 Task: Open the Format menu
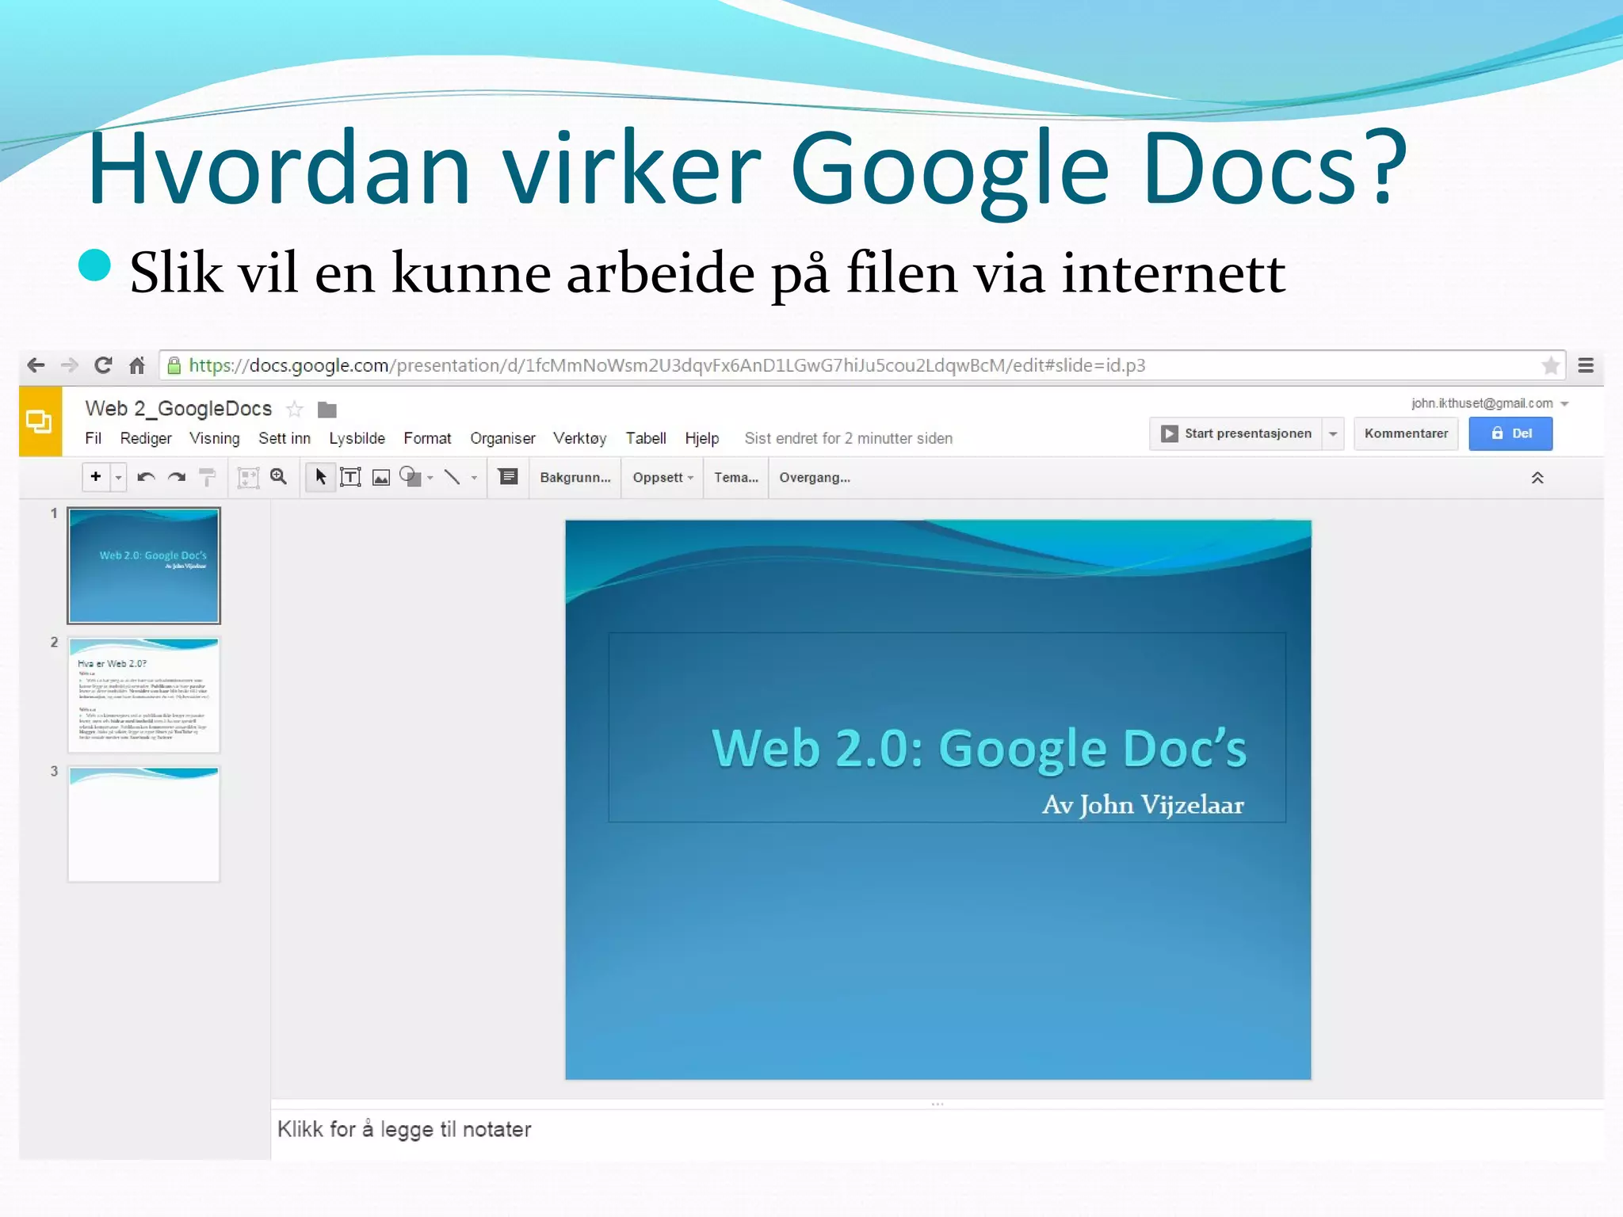[427, 438]
